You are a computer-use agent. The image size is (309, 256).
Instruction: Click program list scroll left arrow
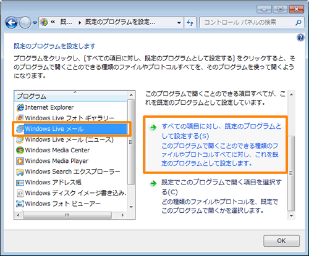[19, 215]
